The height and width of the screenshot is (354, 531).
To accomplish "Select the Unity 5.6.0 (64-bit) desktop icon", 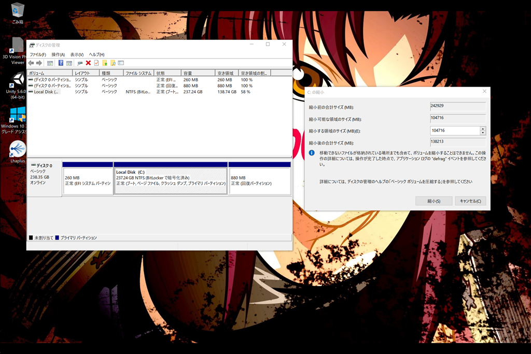I will 16,86.
